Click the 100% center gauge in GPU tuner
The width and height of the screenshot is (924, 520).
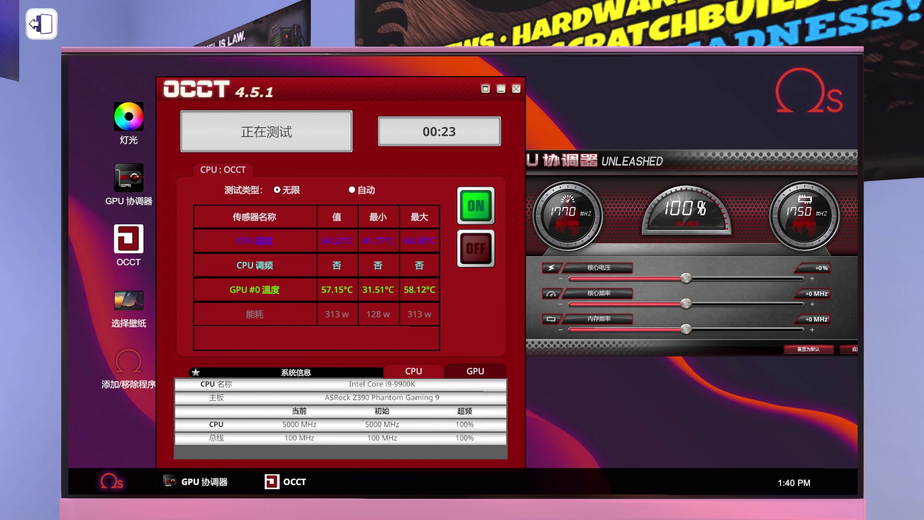point(686,211)
